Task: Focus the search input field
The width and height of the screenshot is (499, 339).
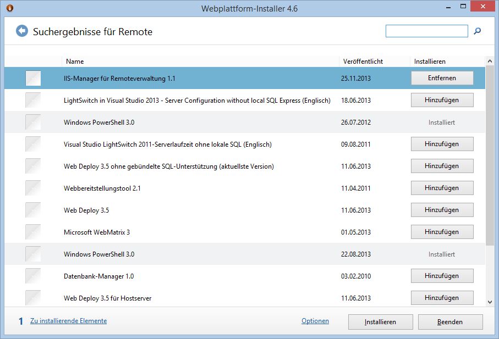Action: click(426, 31)
